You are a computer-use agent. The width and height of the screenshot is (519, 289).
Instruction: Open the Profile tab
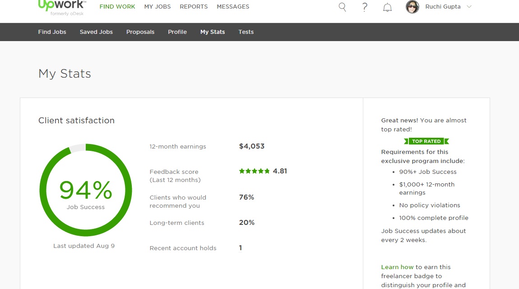click(x=177, y=32)
